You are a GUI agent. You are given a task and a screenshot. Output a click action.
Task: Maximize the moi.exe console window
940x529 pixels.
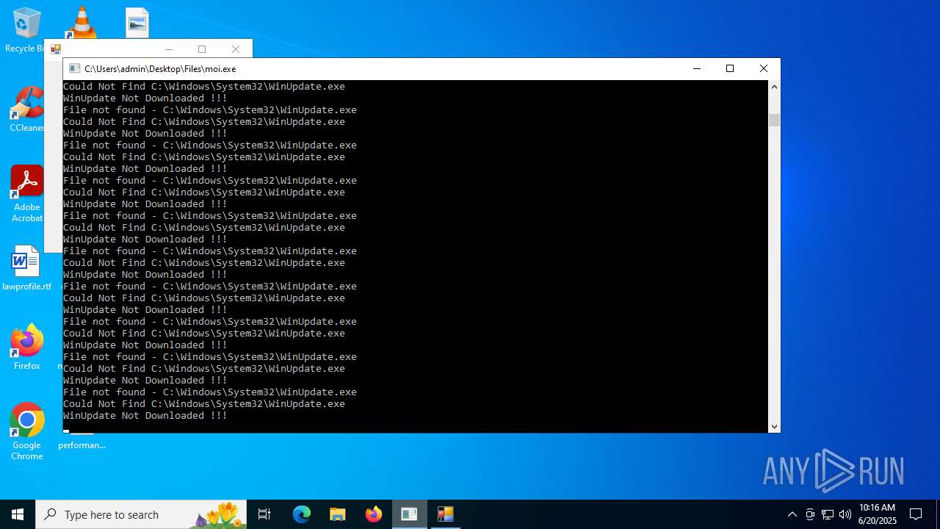[730, 68]
